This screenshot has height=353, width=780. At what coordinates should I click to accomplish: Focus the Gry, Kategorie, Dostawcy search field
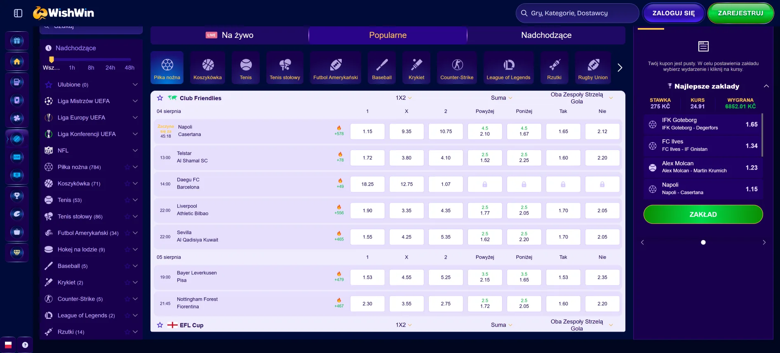tap(577, 13)
